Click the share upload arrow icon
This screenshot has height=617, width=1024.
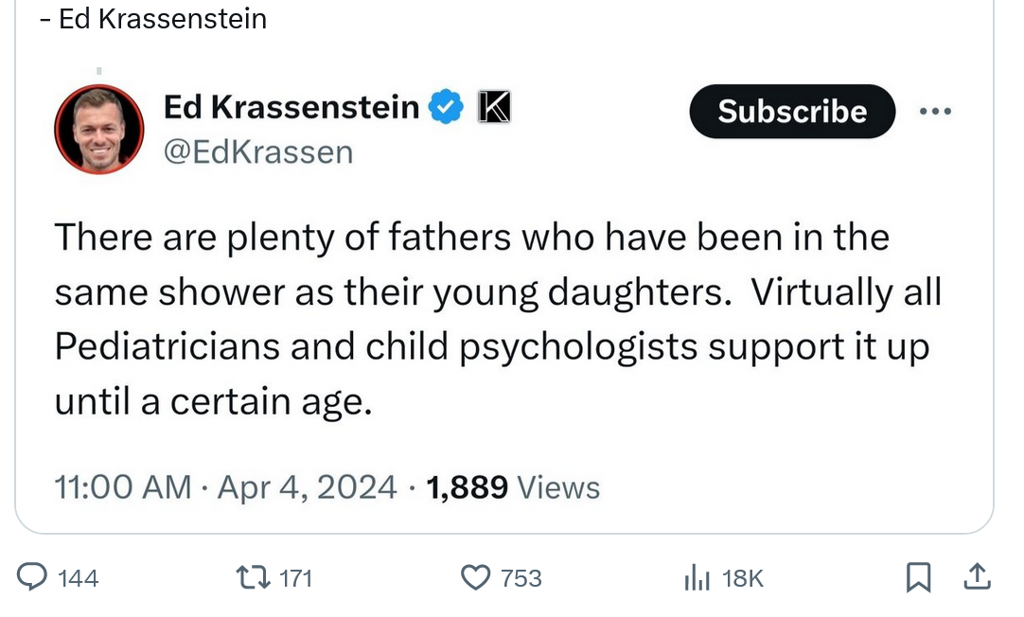(x=979, y=575)
